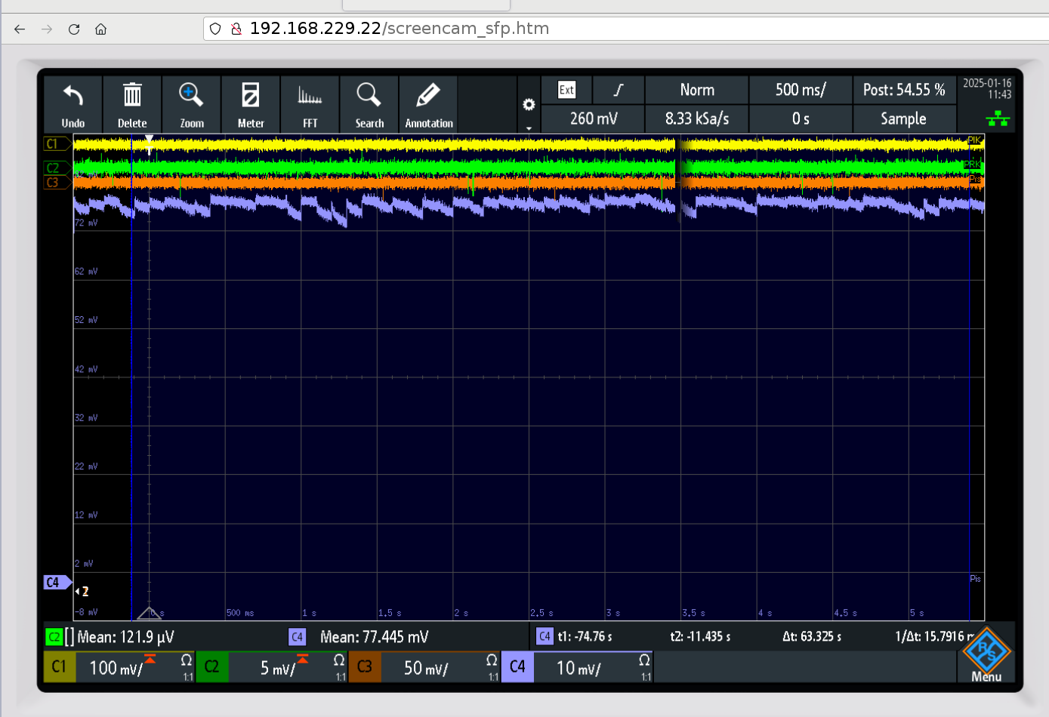Image resolution: width=1049 pixels, height=717 pixels.
Task: Click the browser address bar URL
Action: pyautogui.click(x=399, y=29)
